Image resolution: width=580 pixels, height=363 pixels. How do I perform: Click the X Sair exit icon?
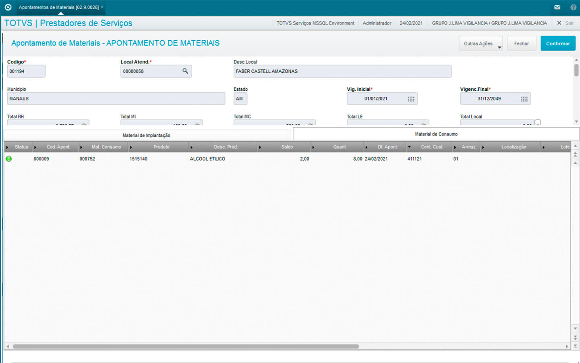[559, 23]
